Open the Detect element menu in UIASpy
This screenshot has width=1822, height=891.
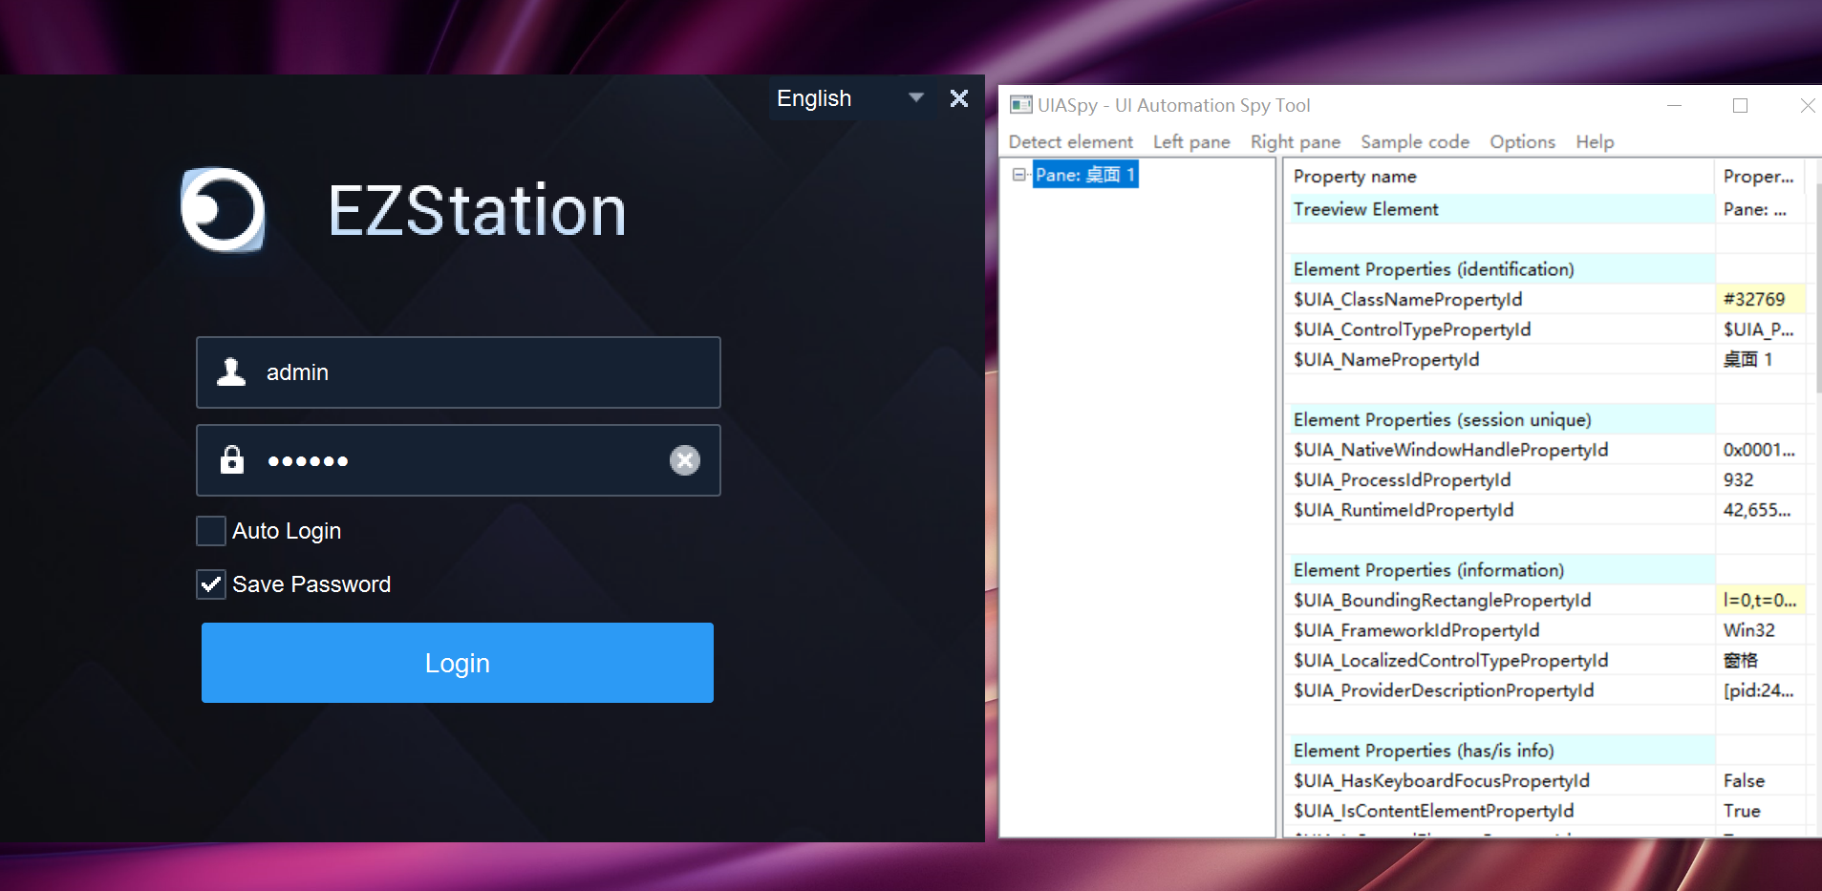click(1070, 141)
